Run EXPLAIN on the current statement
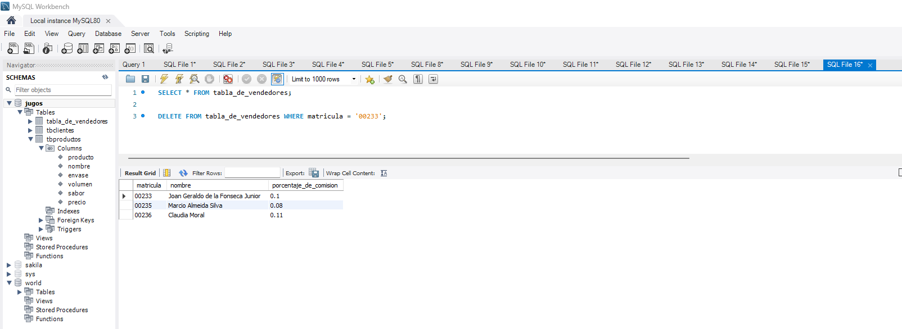Screen dimensions: 902x329 (x=194, y=79)
